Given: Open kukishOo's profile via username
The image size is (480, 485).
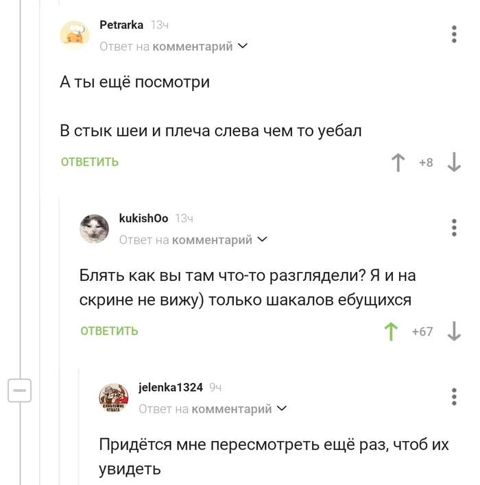Looking at the screenshot, I should pyautogui.click(x=143, y=218).
